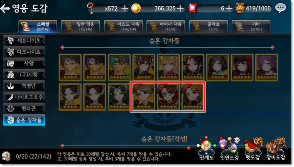The image size is (294, 167).
Task: Tap the back arrow next to 영웅 도감
Action: click(5, 8)
